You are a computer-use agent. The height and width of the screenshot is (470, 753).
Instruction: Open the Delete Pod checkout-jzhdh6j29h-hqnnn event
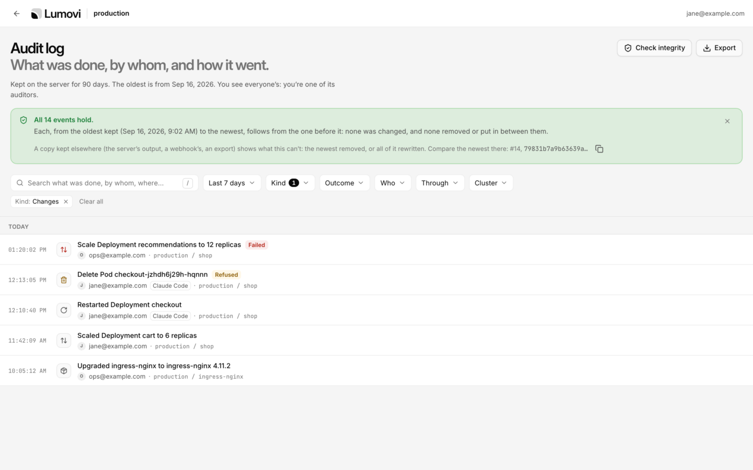pyautogui.click(x=376, y=280)
